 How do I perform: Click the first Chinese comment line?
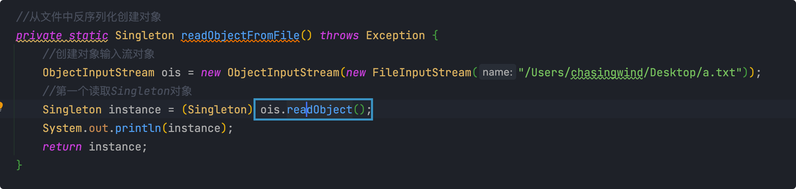89,17
